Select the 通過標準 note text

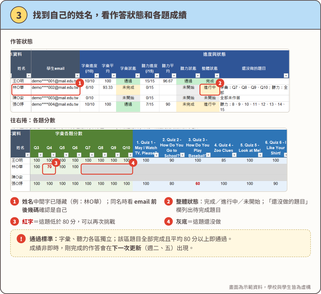[130, 243]
